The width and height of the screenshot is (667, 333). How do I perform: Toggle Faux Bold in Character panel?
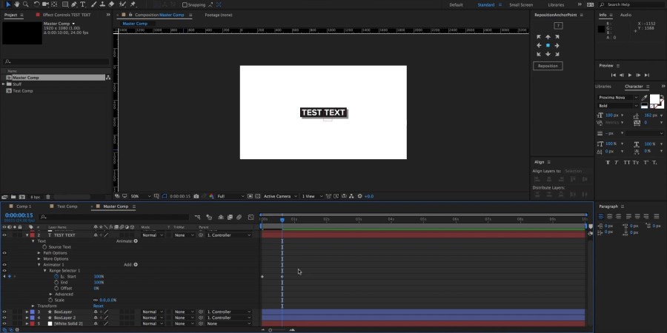click(608, 163)
